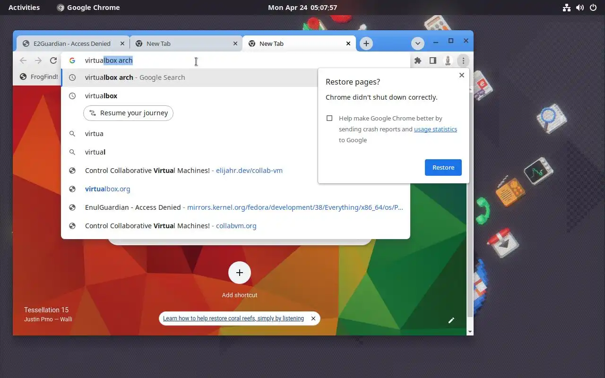Close the E2Guardian tab
Viewport: 605px width, 378px height.
tap(122, 43)
